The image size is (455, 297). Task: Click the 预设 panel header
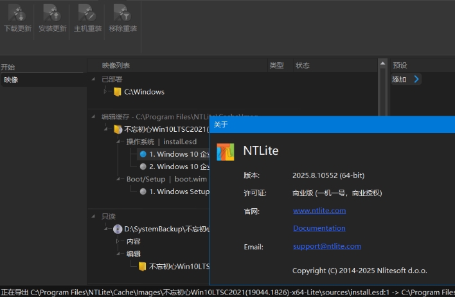400,66
